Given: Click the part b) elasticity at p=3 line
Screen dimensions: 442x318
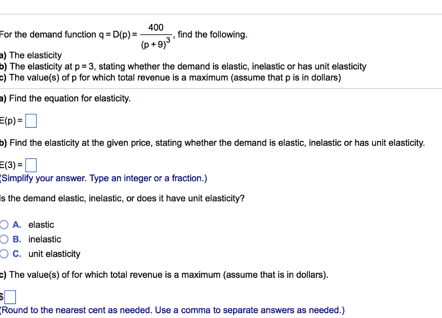Looking at the screenshot, I should click(183, 66).
